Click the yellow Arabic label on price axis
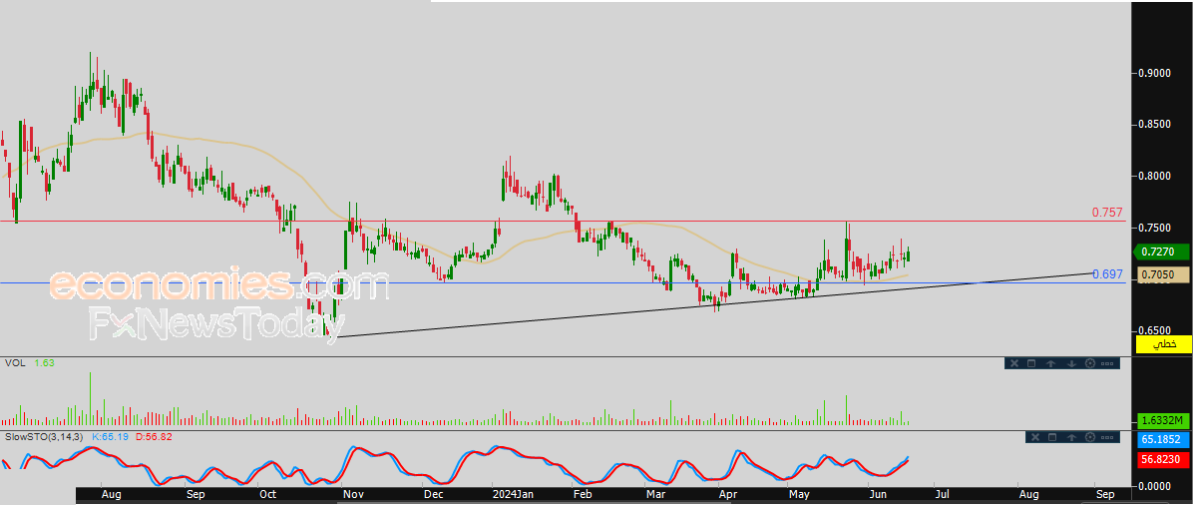1193x505 pixels. (1163, 344)
